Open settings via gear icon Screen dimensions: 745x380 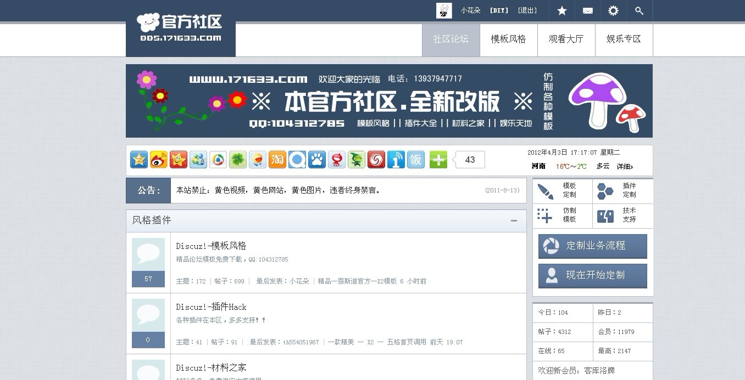613,10
